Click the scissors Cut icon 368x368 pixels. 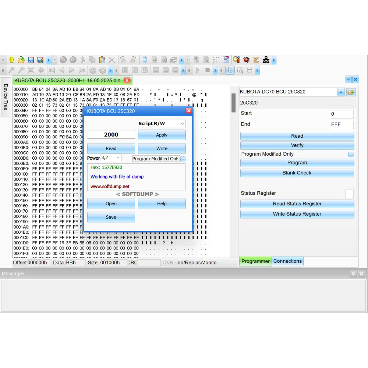point(83,60)
